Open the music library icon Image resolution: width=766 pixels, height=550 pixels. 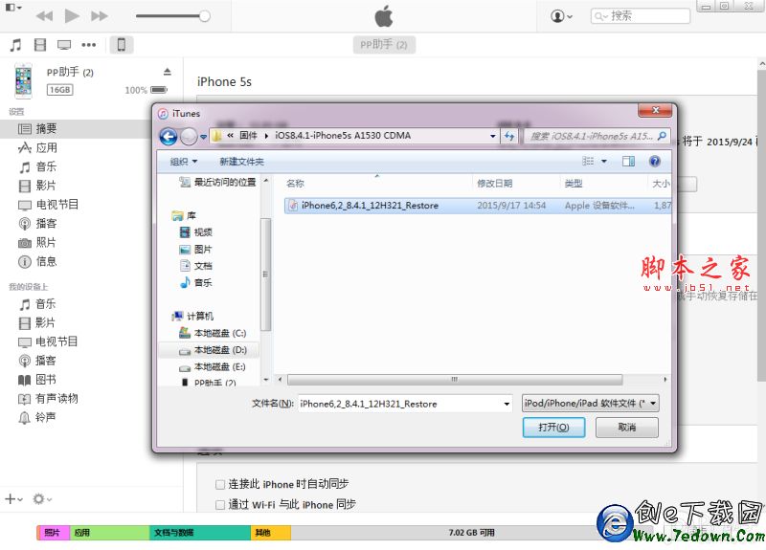click(x=15, y=45)
